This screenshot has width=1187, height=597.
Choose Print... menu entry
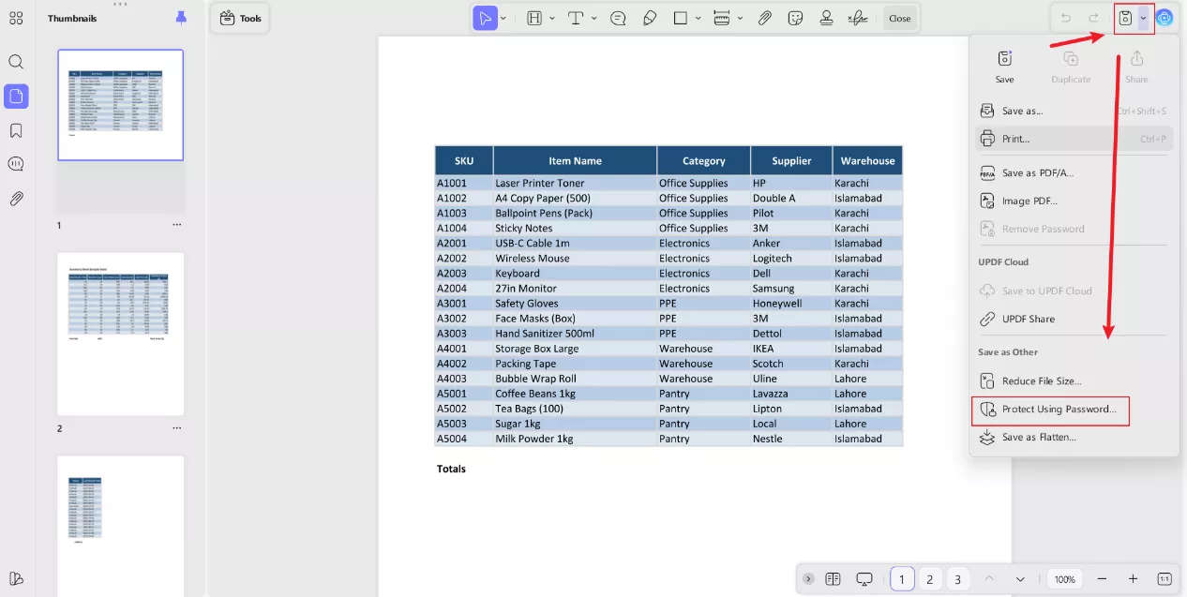click(x=1074, y=139)
